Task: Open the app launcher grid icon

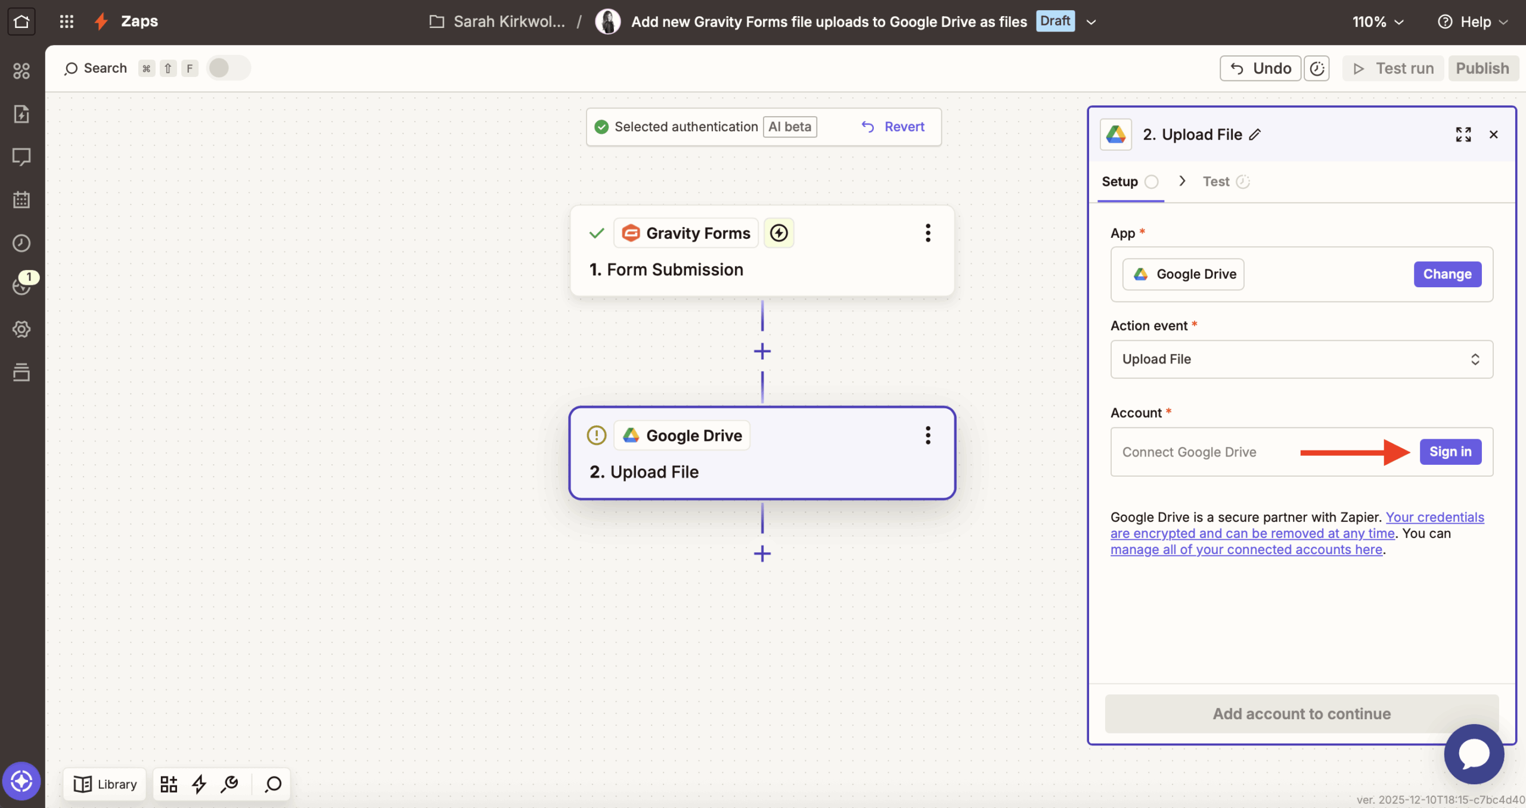Action: tap(67, 21)
